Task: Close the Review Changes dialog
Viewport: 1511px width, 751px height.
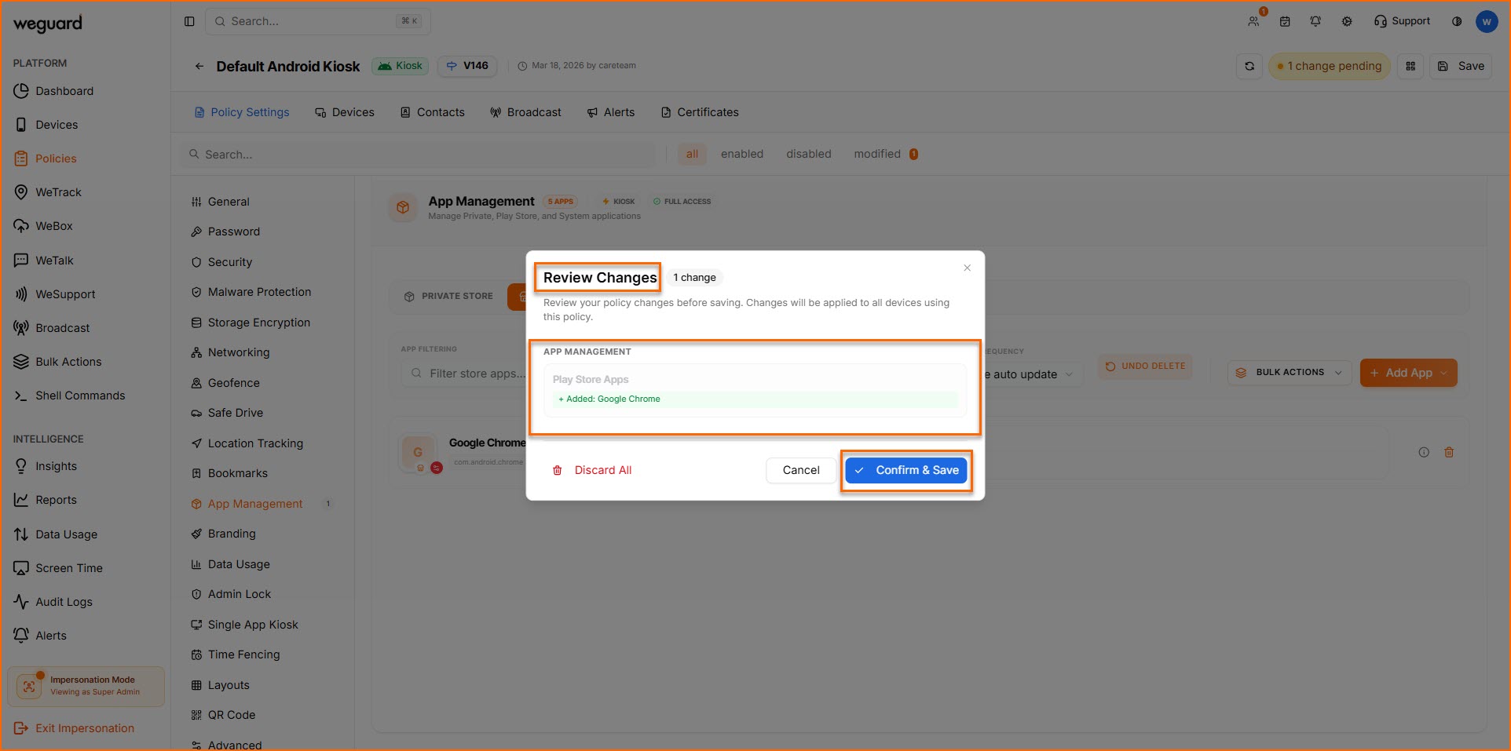Action: (x=967, y=268)
